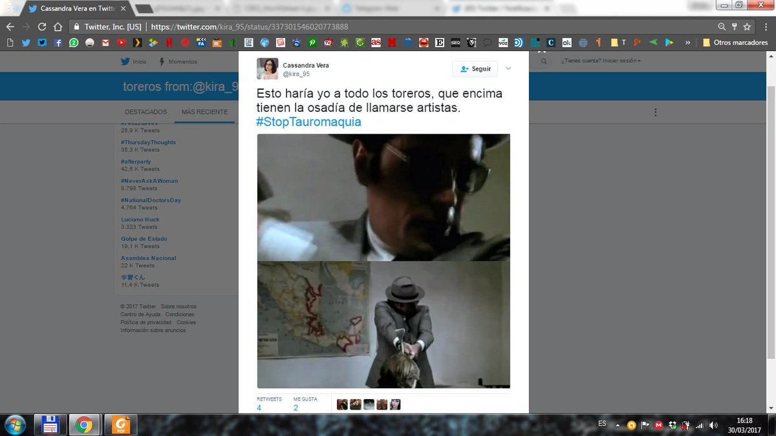Expand the tweet options chevron

click(508, 68)
